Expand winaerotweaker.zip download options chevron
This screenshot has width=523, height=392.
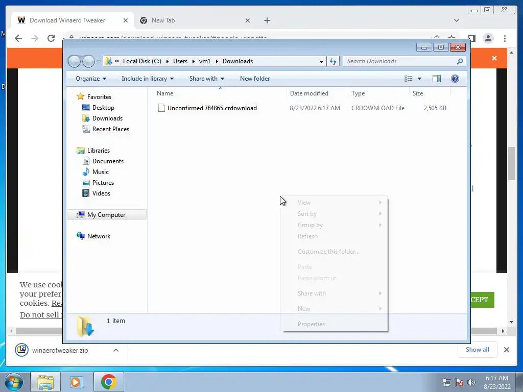(116, 350)
